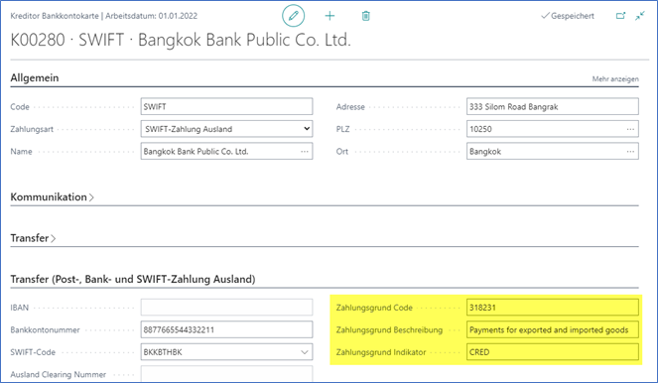Image resolution: width=658 pixels, height=383 pixels.
Task: Click the Zahlungsgrund Beschreibung label
Action: pos(389,330)
